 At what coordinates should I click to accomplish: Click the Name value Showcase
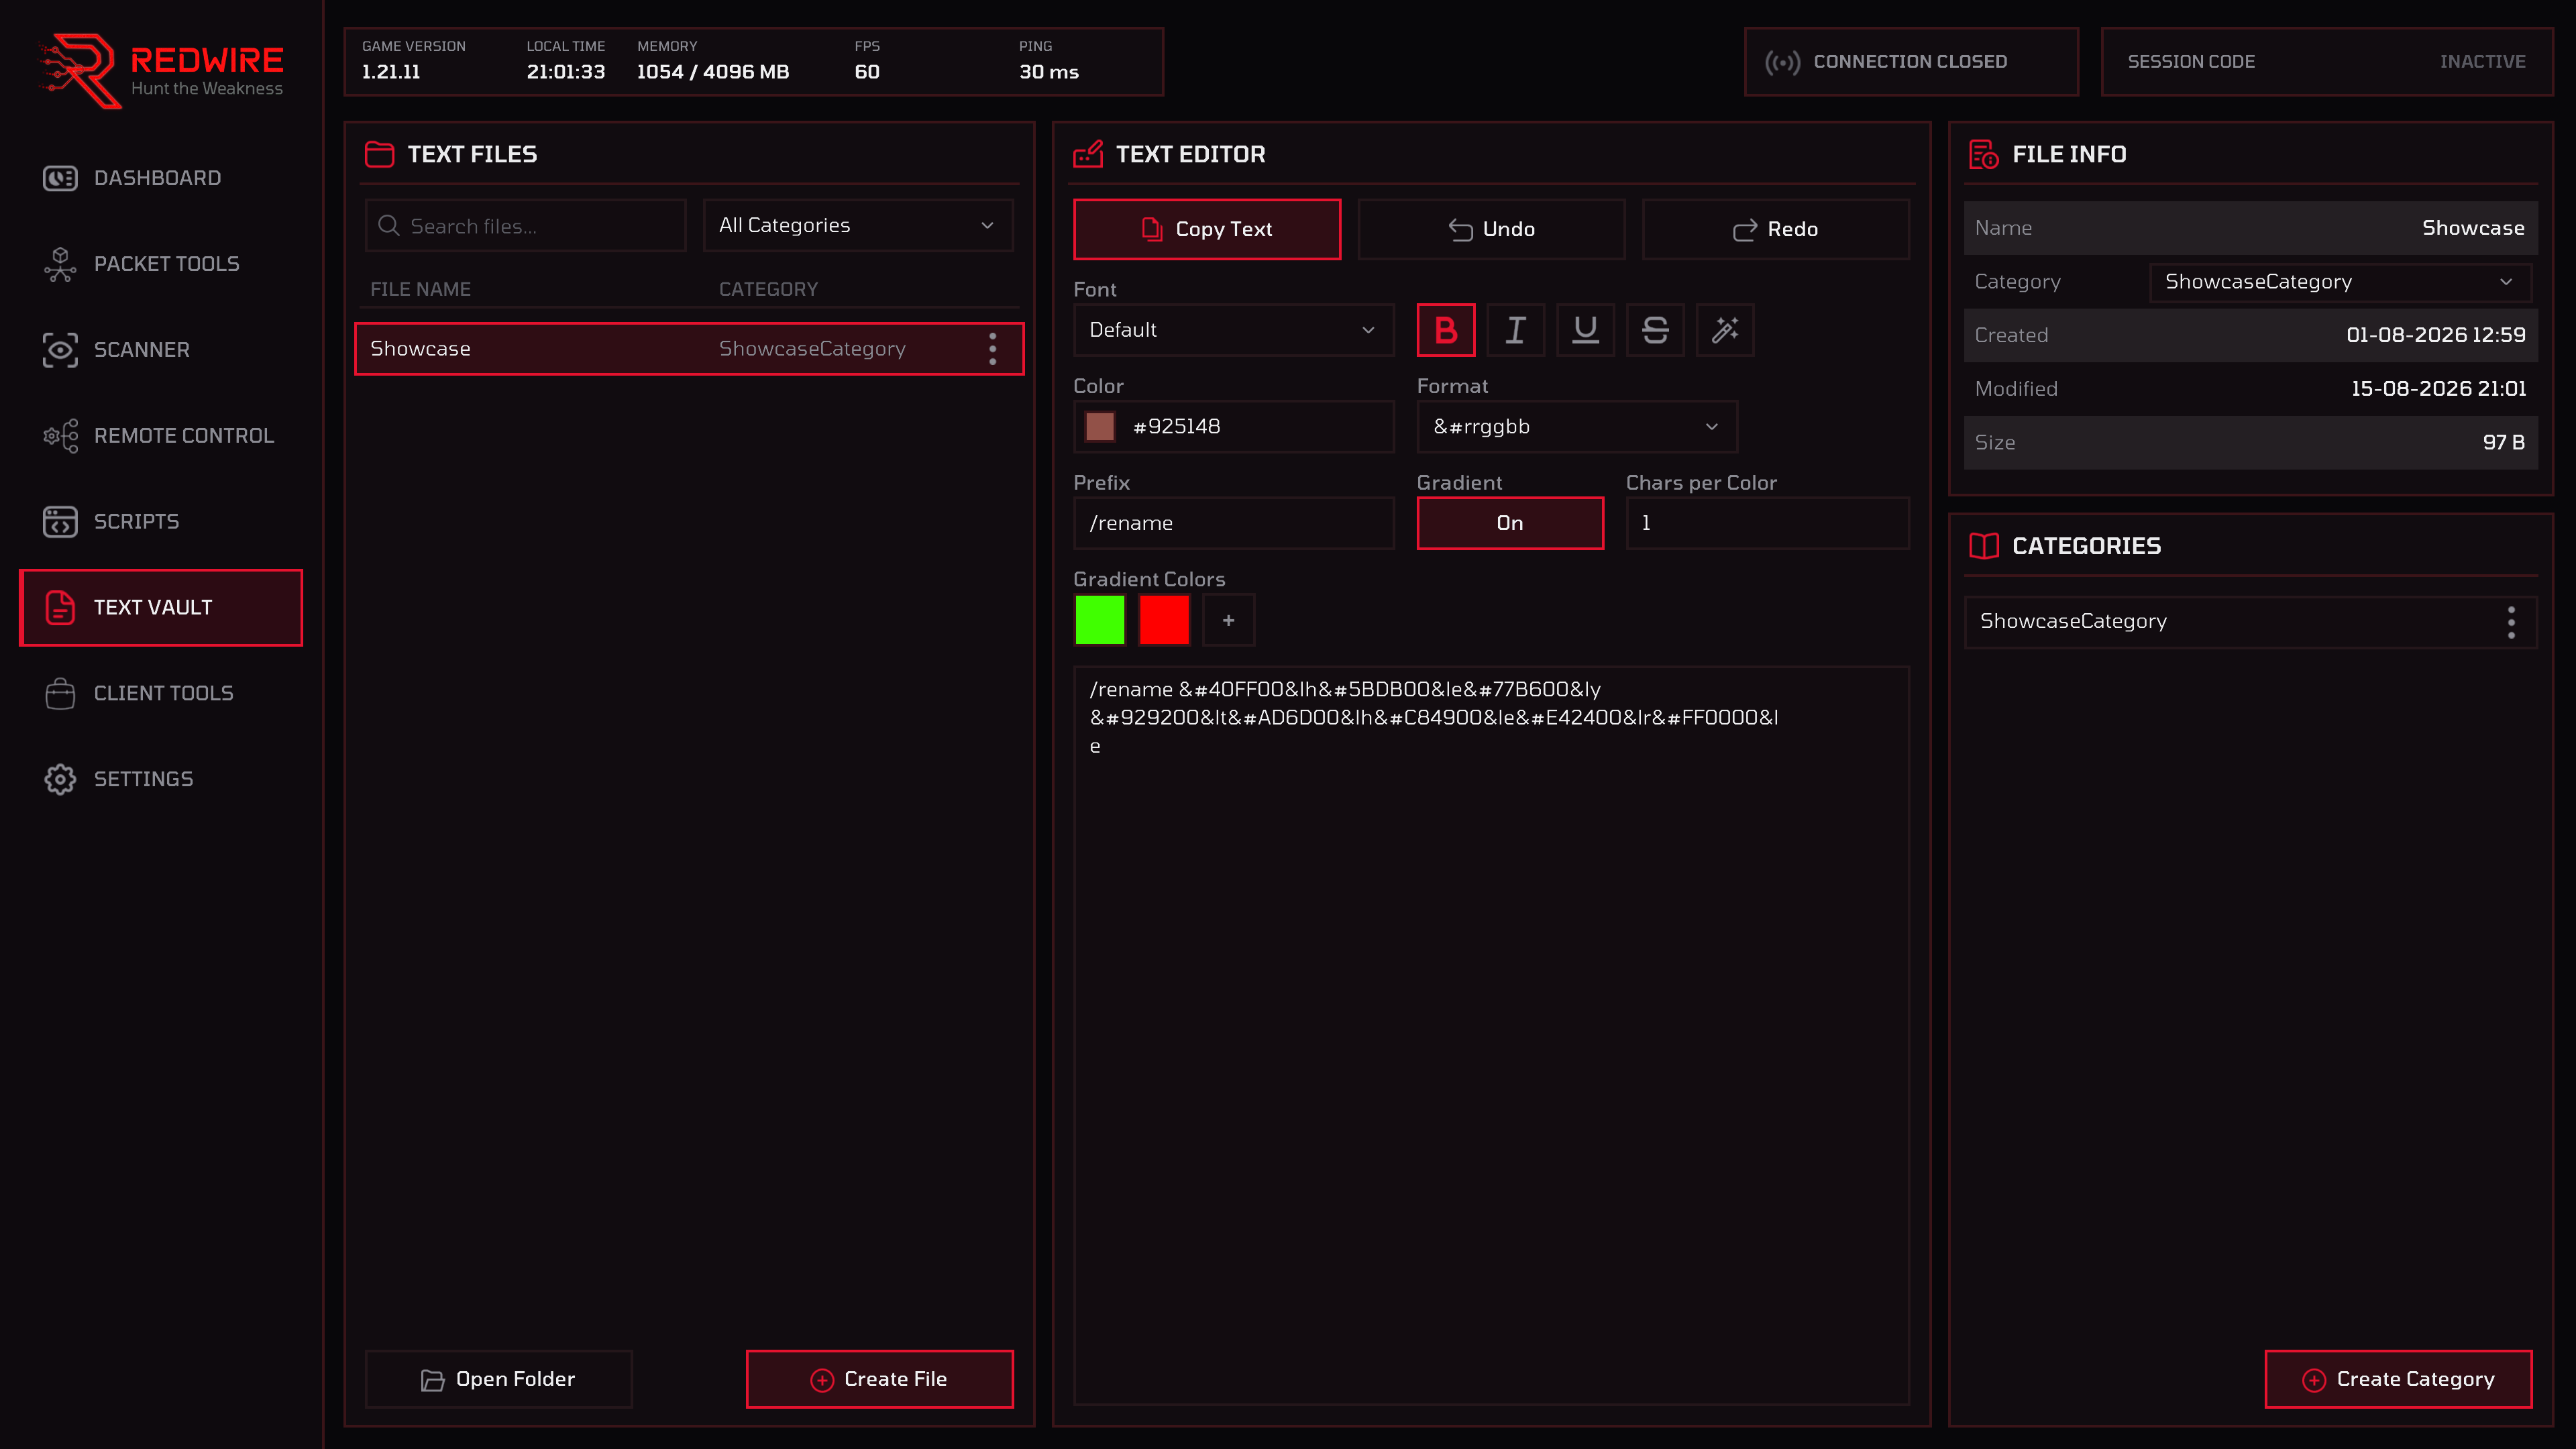2472,228
